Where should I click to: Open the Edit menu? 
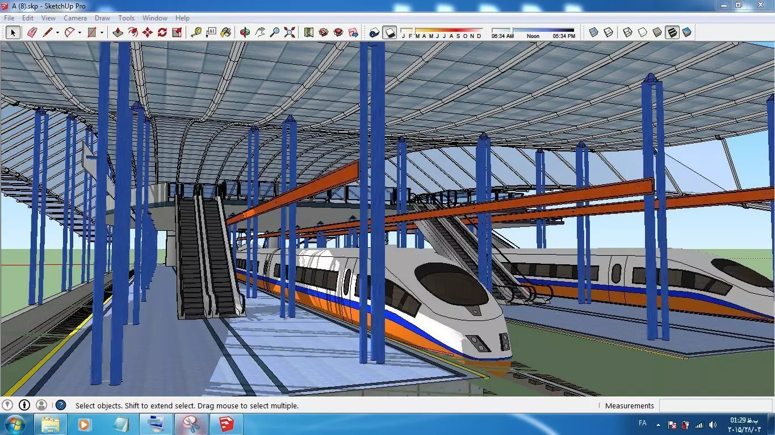pos(28,18)
